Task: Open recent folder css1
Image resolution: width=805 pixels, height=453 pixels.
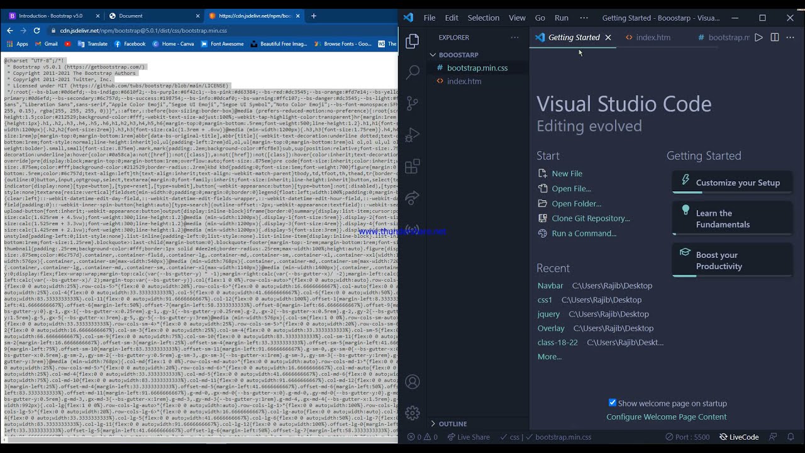Action: (x=545, y=300)
